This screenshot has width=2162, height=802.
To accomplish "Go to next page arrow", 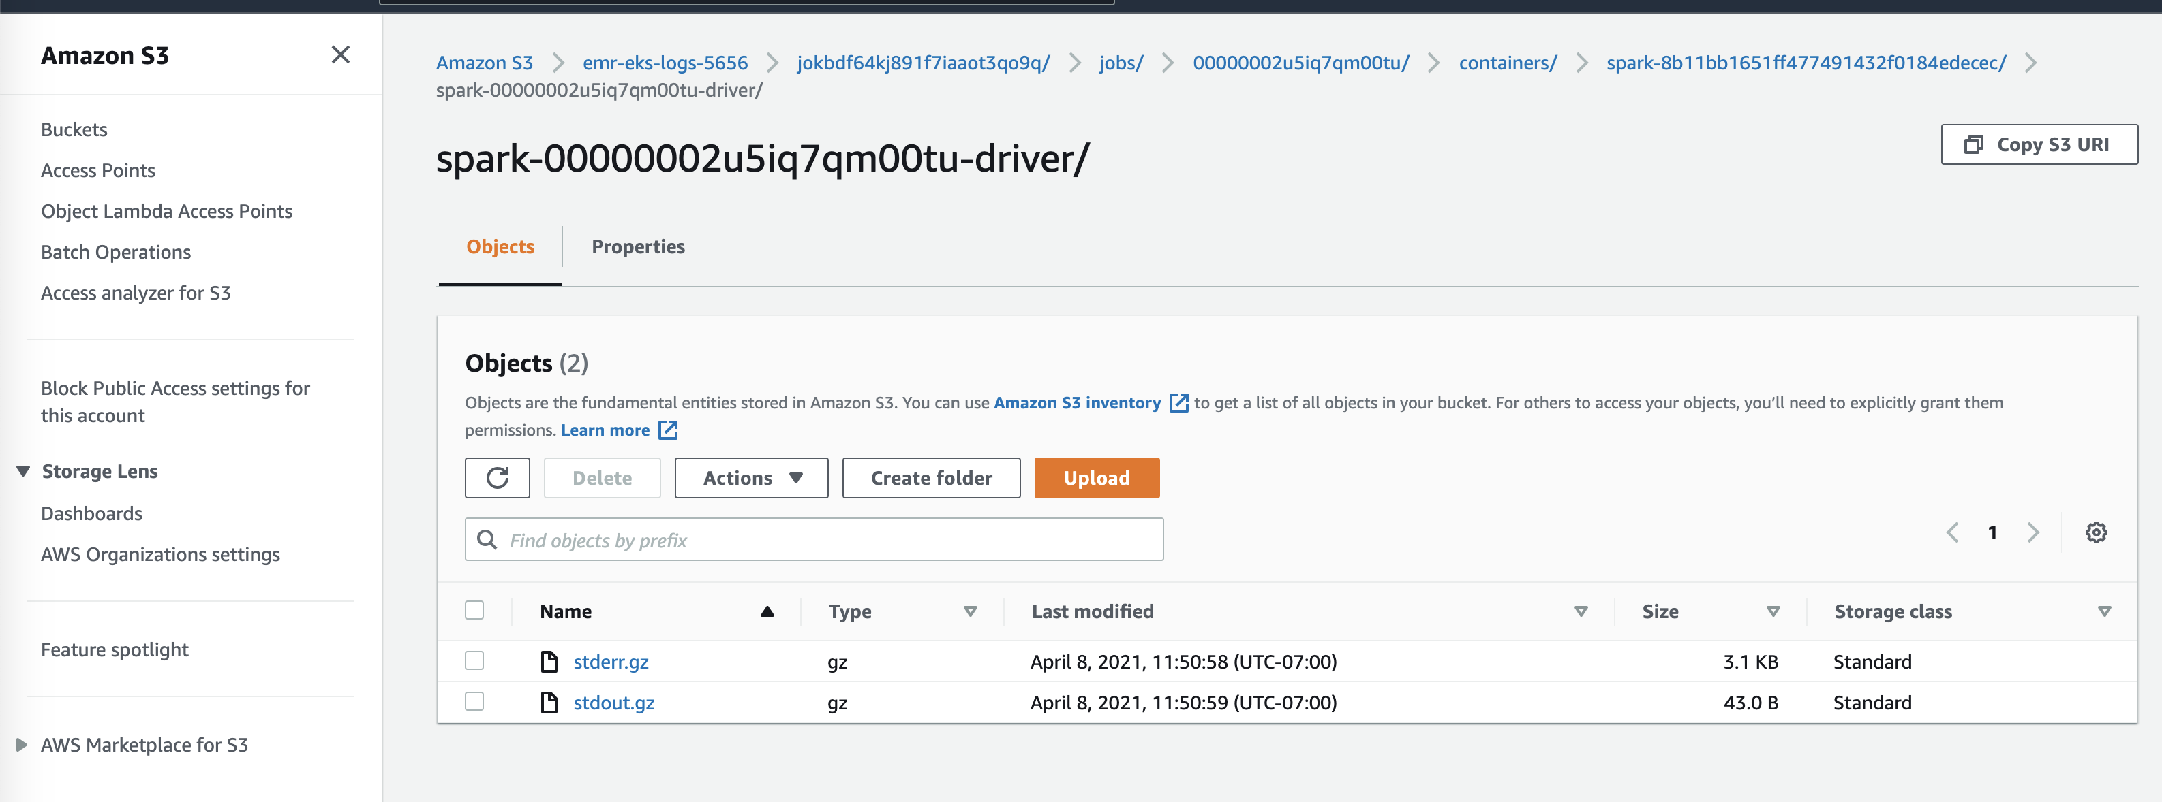I will tap(2032, 532).
